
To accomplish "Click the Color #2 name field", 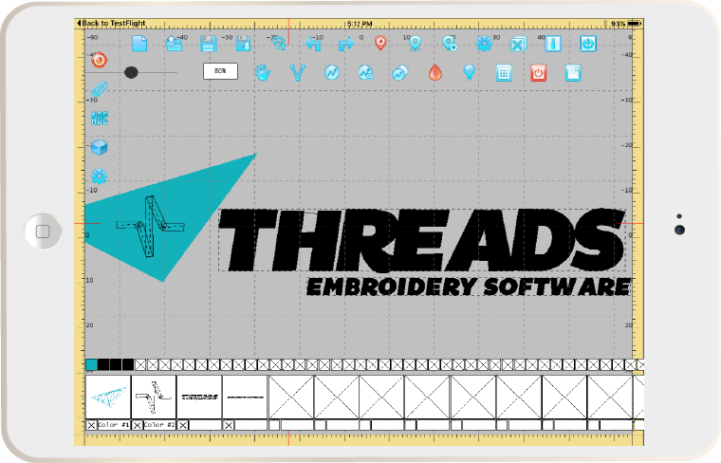I will (x=159, y=425).
